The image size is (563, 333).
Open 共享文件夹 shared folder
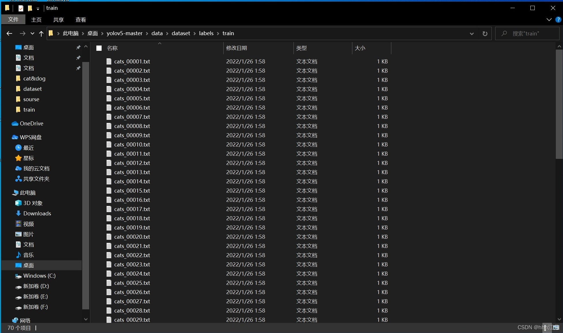click(32, 179)
